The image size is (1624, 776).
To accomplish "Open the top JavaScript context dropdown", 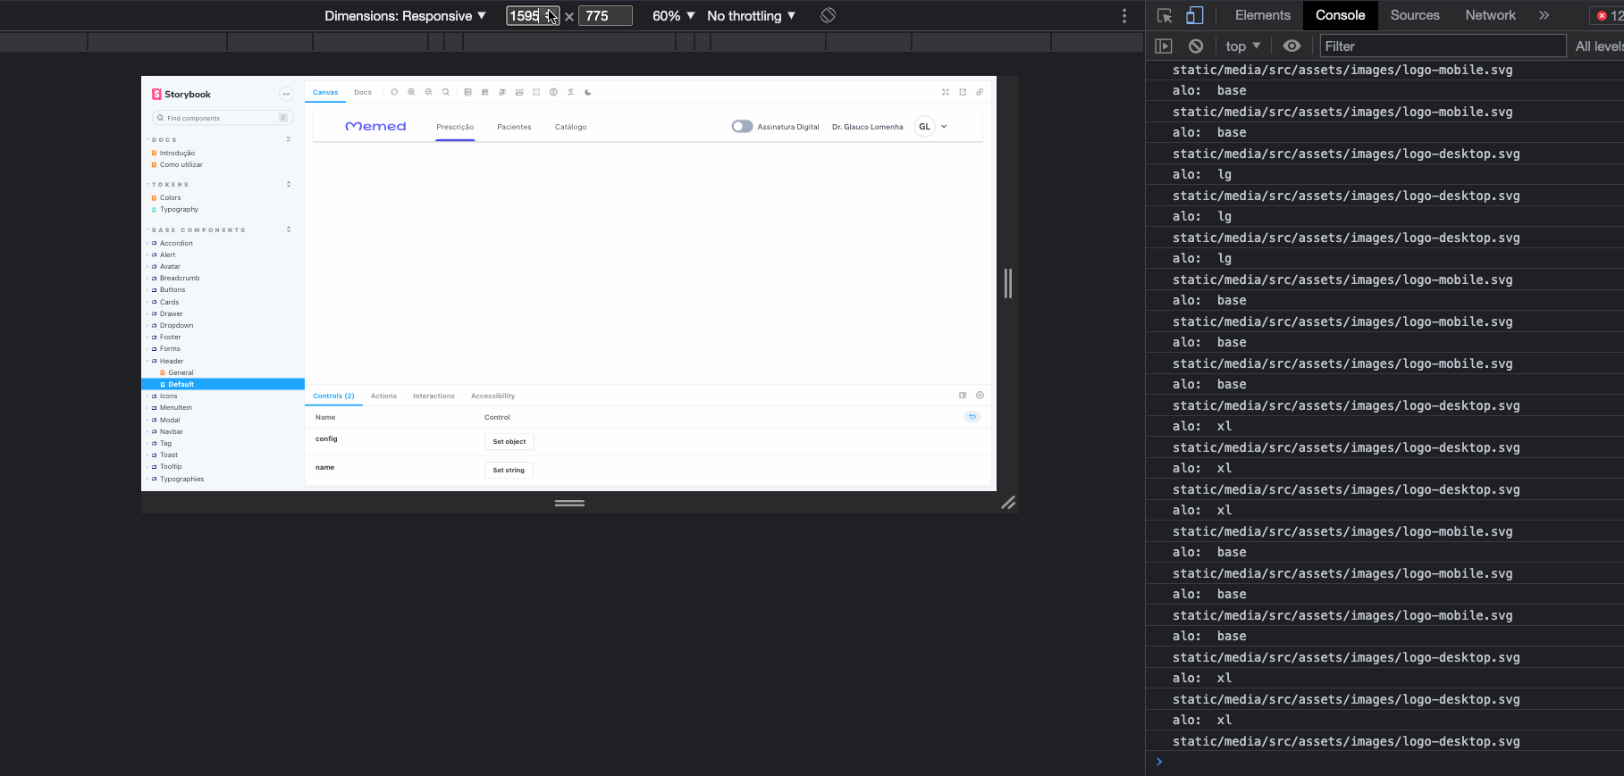I will [x=1243, y=46].
